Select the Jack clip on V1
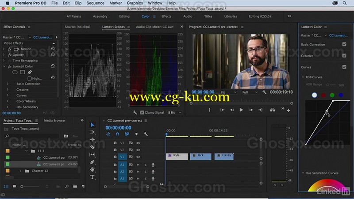The height and width of the screenshot is (199, 354). (200, 157)
